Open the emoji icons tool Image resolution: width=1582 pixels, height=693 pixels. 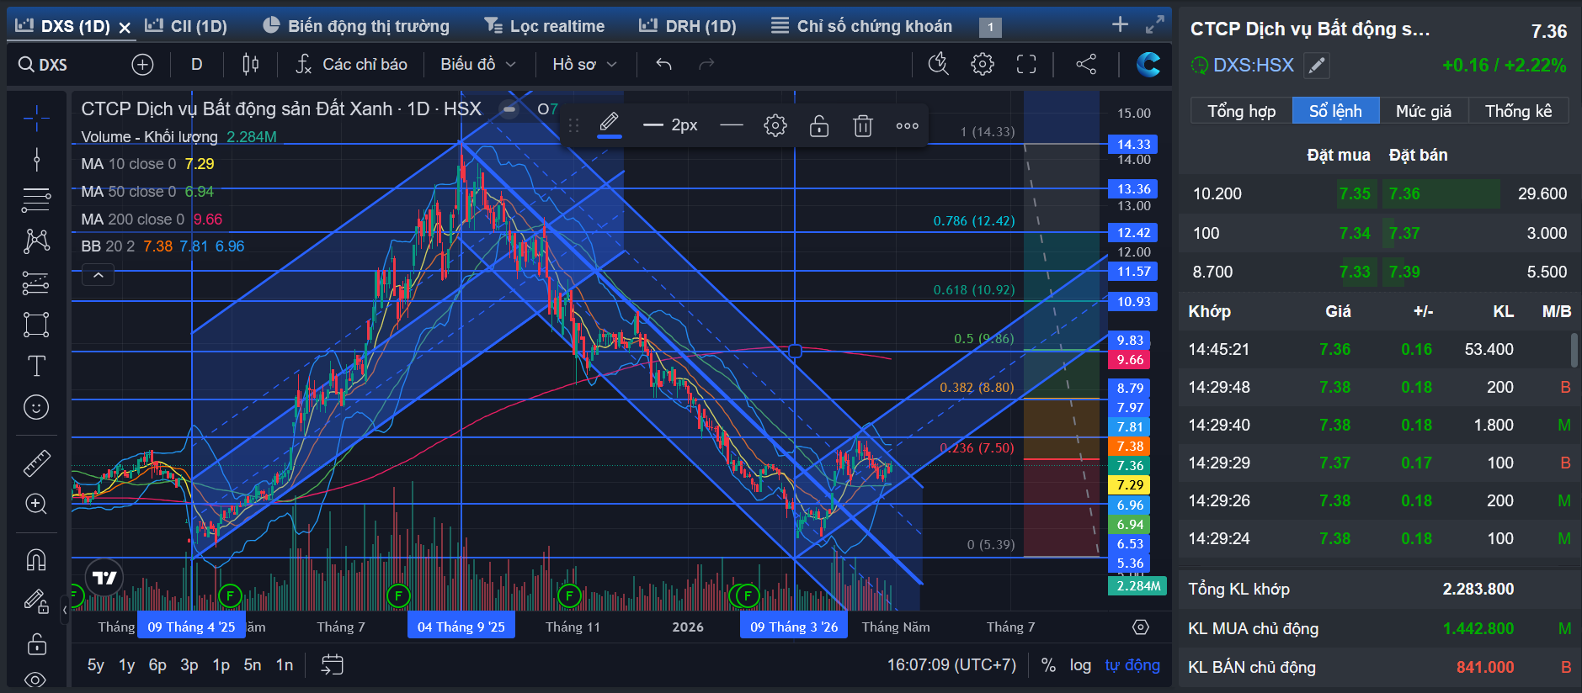tap(36, 407)
